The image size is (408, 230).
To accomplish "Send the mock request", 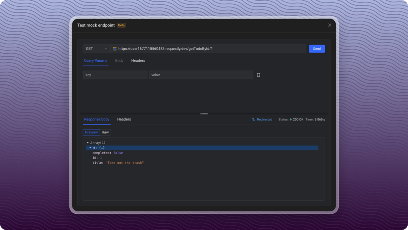I will coord(317,49).
